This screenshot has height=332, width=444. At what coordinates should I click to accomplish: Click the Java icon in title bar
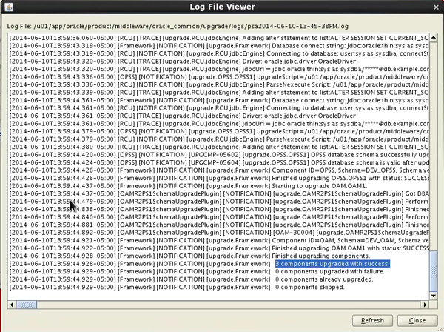(9, 7)
